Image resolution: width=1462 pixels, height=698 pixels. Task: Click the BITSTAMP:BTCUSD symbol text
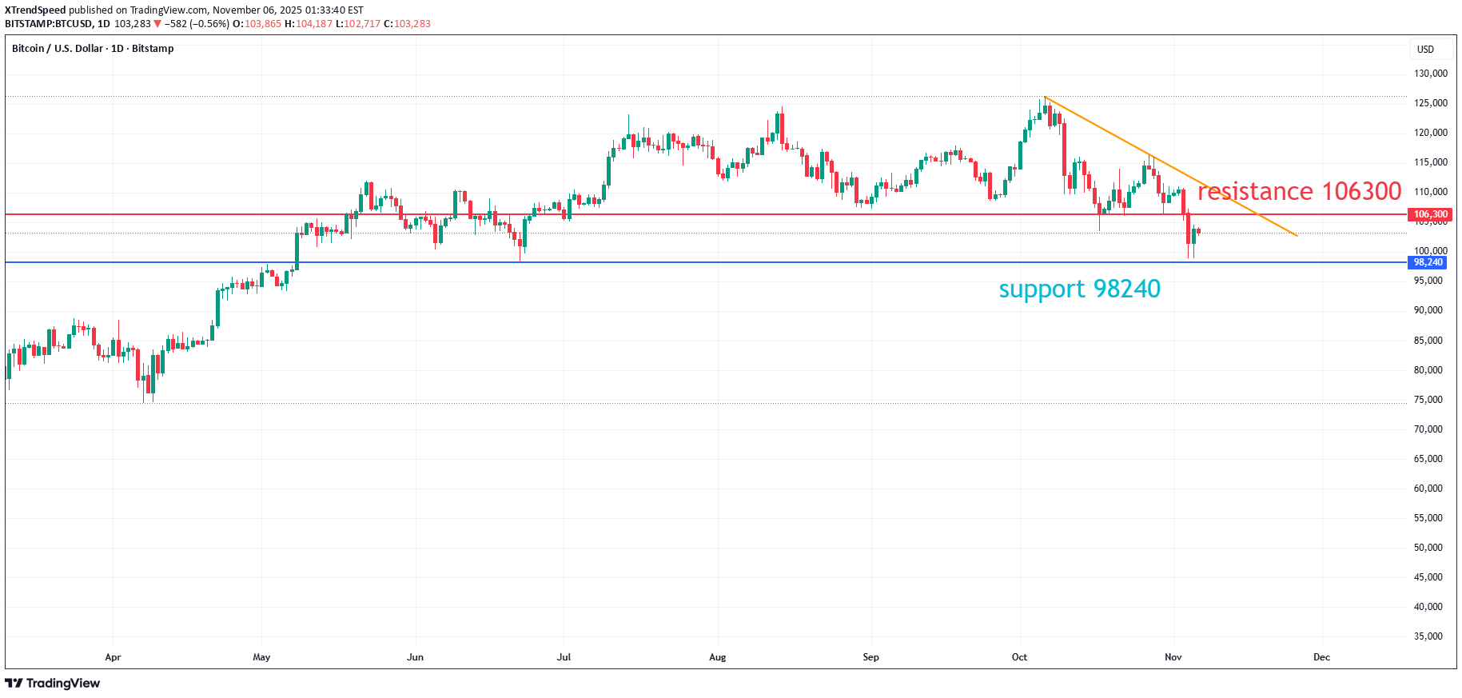(x=49, y=24)
